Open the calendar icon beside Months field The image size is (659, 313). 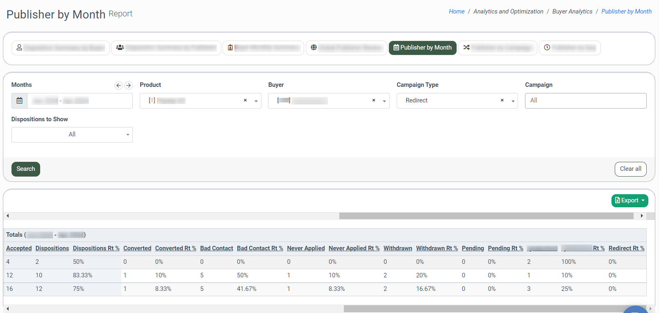pyautogui.click(x=19, y=101)
